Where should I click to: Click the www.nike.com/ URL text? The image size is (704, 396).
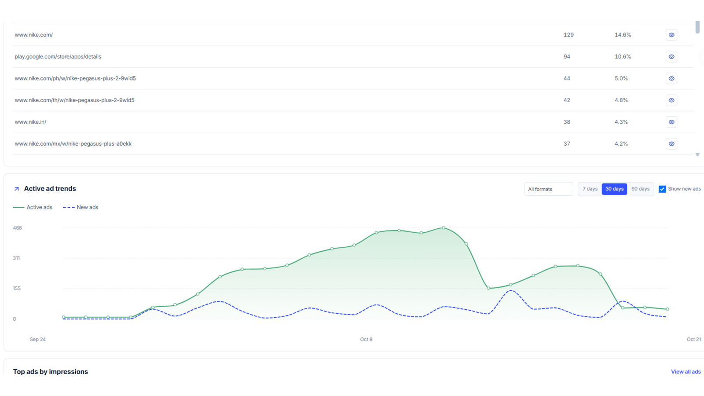click(33, 35)
